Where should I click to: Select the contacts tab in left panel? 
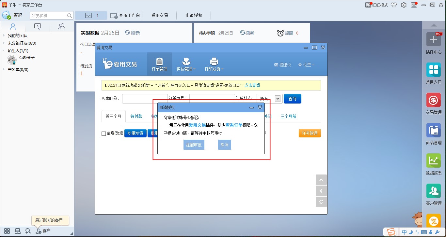tap(13, 27)
